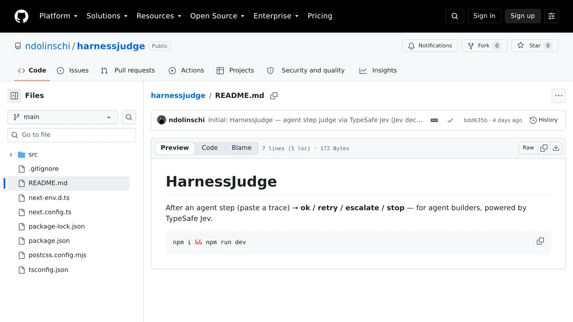Open package-lock.json file
573x322 pixels.
[x=56, y=226]
